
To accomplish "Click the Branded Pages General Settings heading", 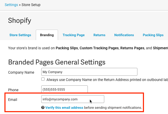I will tap(57, 62).
